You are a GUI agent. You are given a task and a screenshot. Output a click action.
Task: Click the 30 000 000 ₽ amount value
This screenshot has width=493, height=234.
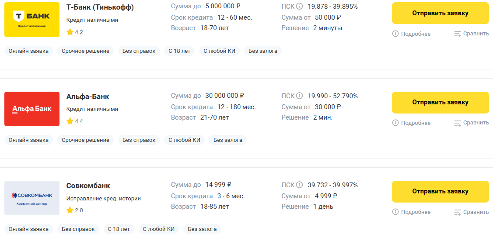224,95
